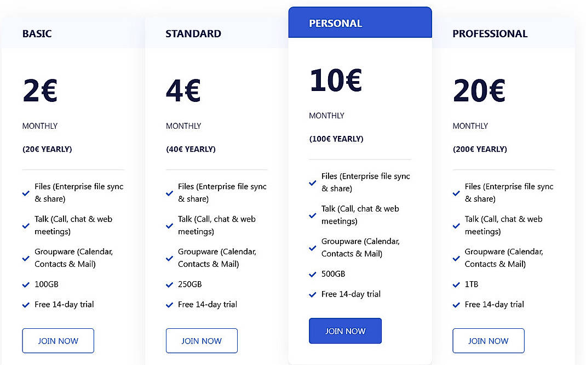This screenshot has width=586, height=365.
Task: Click the checkmark beside Talk in Standard plan
Action: pyautogui.click(x=169, y=225)
